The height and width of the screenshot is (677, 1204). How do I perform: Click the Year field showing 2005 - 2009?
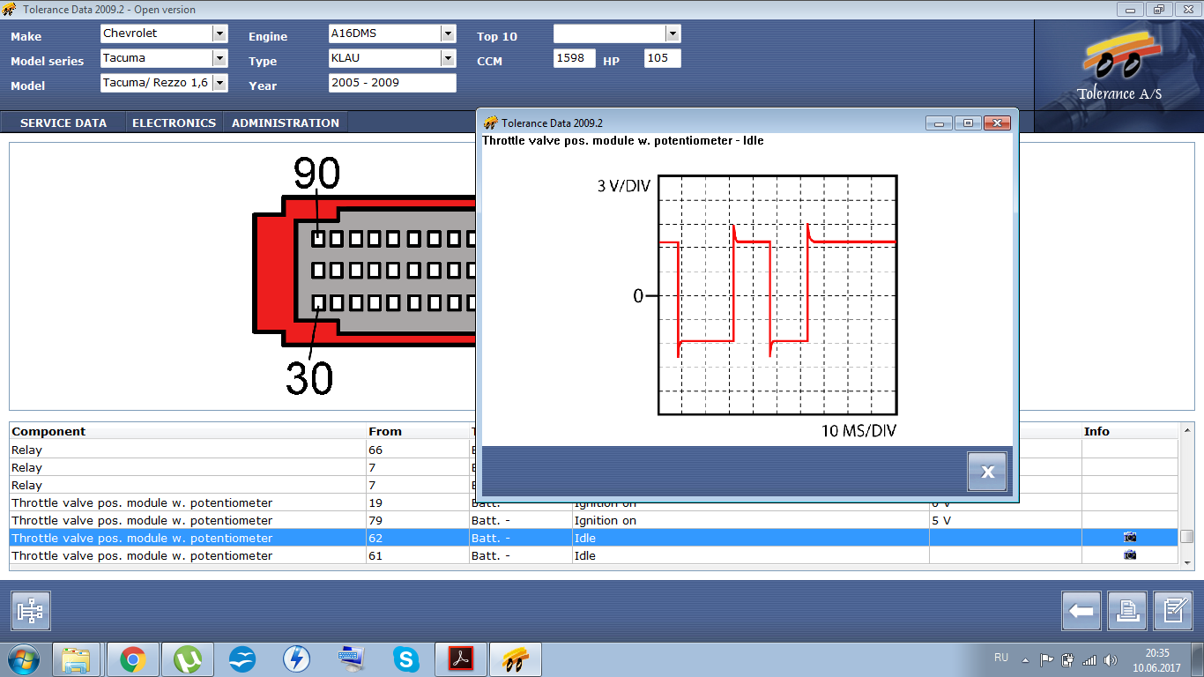pyautogui.click(x=392, y=83)
